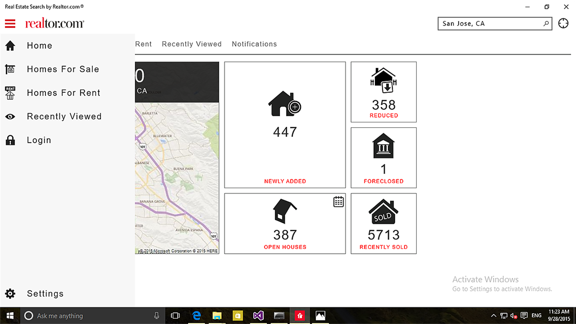Click the Cortana Ask me anything box
This screenshot has height=324, width=576.
[x=92, y=316]
